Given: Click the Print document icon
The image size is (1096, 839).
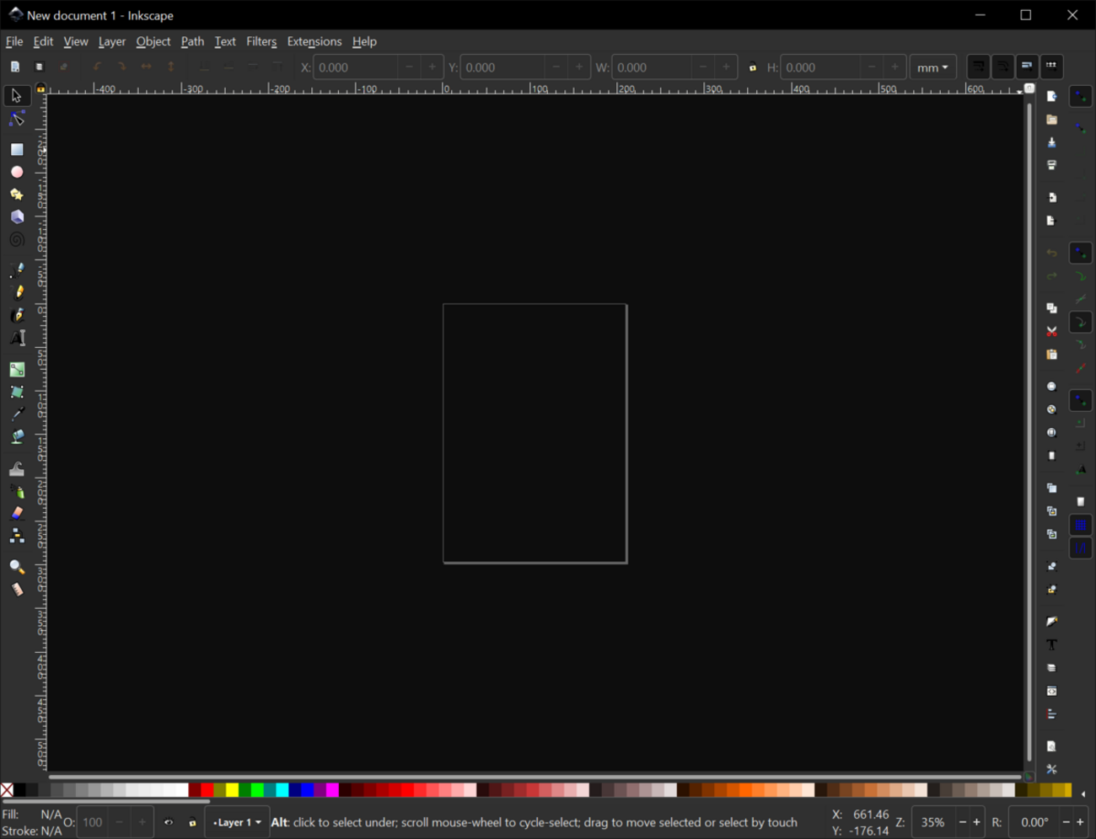Looking at the screenshot, I should (x=1051, y=166).
